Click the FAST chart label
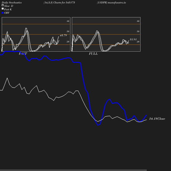 pos(23,54)
